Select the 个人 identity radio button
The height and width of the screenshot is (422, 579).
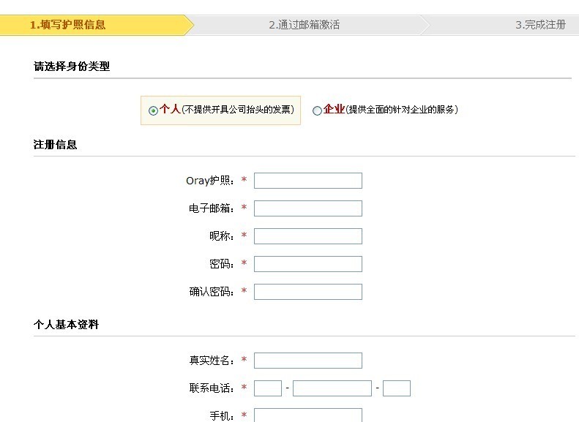click(153, 110)
